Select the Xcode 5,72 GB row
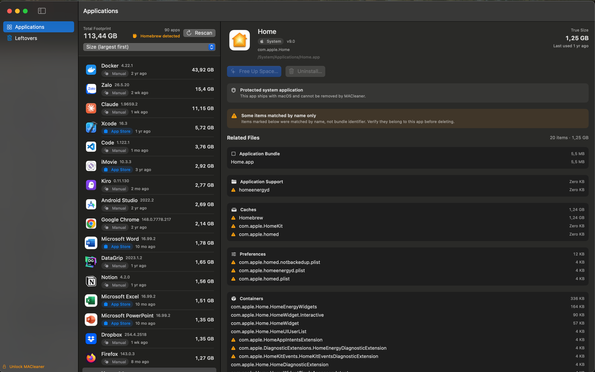 149,127
